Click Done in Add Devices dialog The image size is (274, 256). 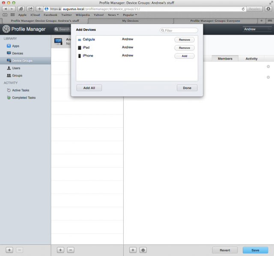[187, 88]
